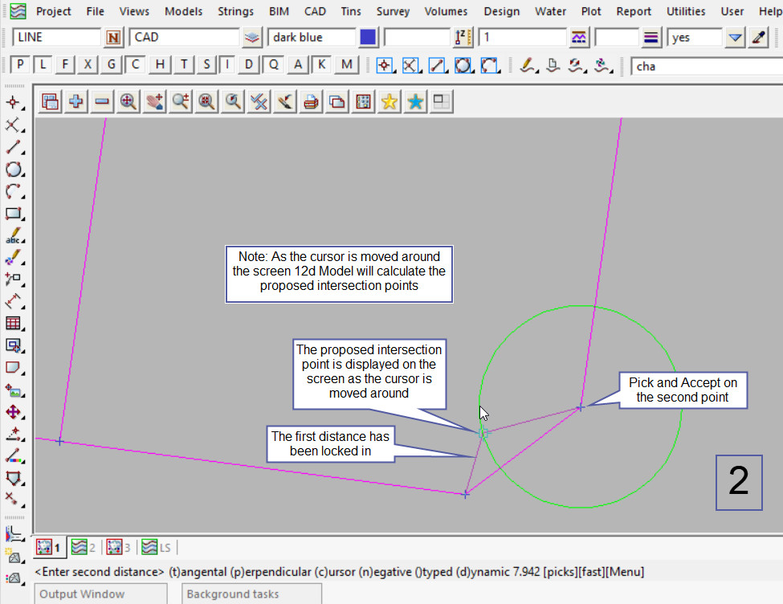Open the line weight chooser icon
This screenshot has width=783, height=604.
[x=651, y=38]
